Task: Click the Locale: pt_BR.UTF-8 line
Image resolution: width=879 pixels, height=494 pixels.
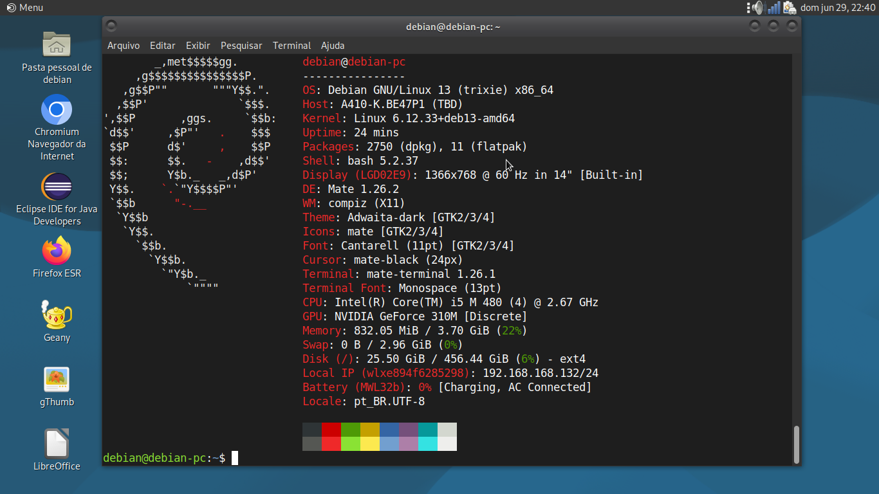Action: tap(364, 401)
